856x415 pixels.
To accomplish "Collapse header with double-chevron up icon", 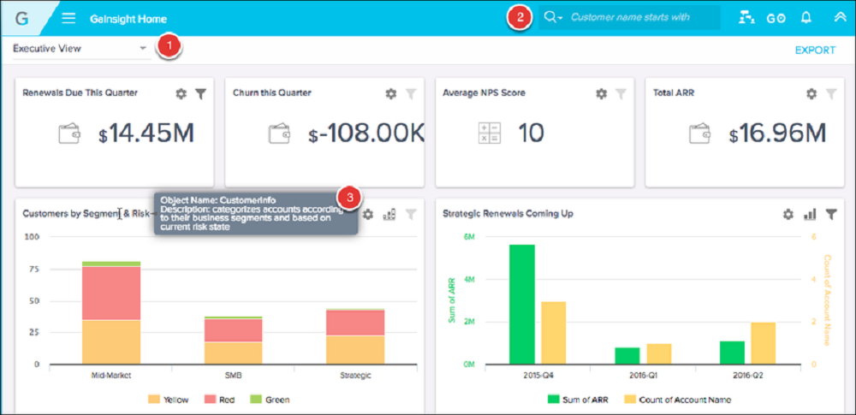I will [x=840, y=17].
